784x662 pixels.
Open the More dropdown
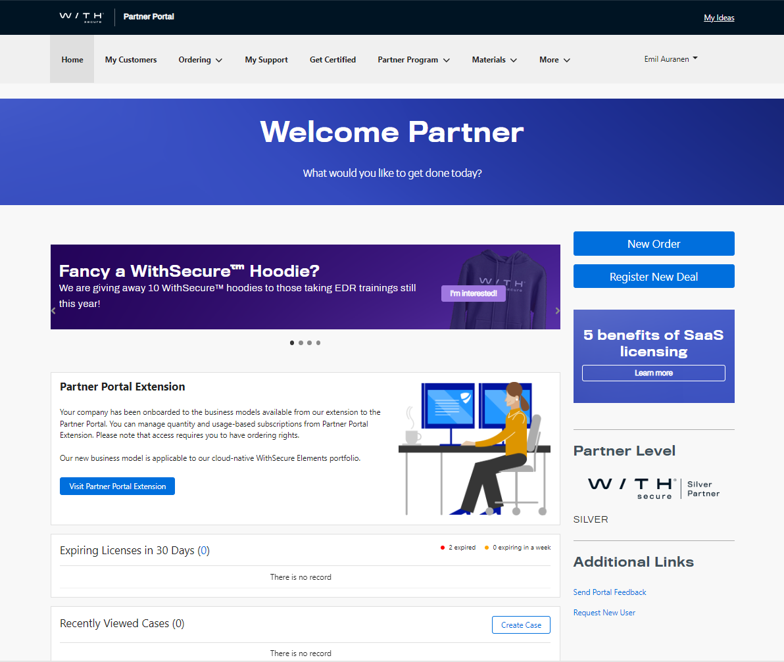pyautogui.click(x=554, y=59)
